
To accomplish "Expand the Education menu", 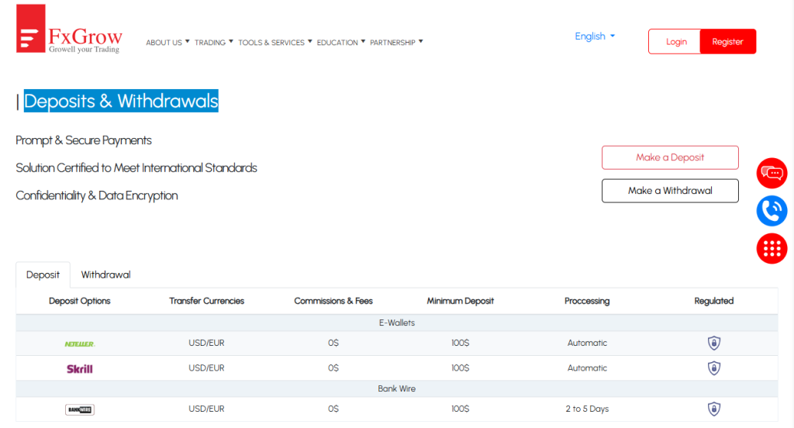I will (x=341, y=43).
